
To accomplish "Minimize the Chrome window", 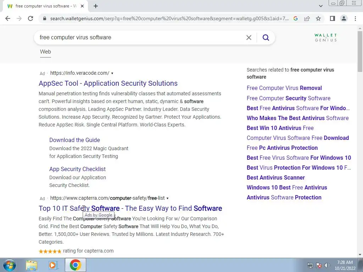I will (333, 3).
